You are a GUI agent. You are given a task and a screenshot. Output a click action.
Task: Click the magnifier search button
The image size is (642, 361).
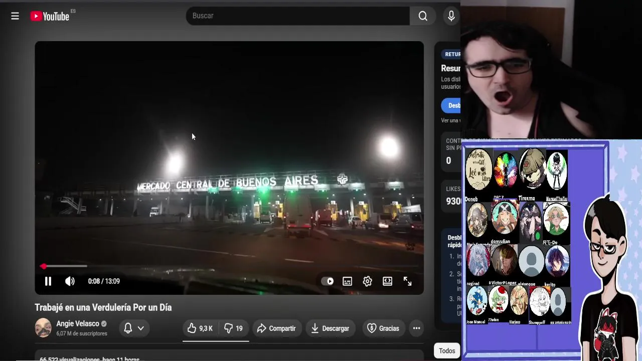tap(423, 16)
